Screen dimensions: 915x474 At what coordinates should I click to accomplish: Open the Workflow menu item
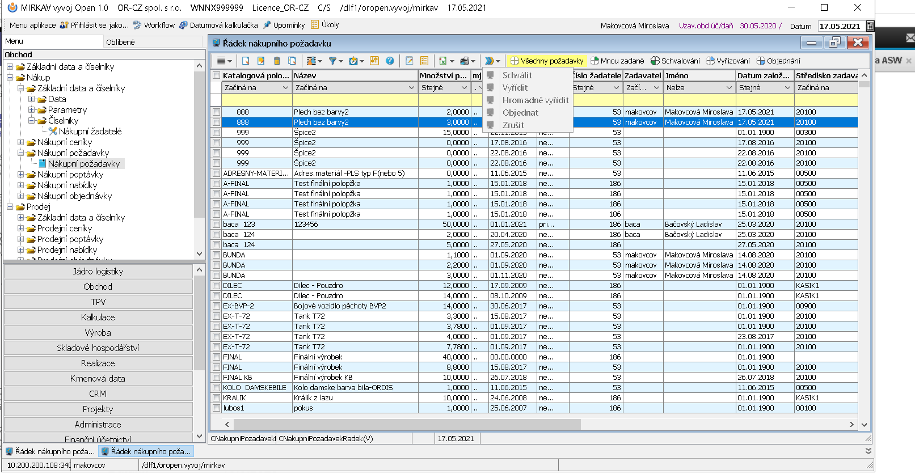tap(159, 25)
